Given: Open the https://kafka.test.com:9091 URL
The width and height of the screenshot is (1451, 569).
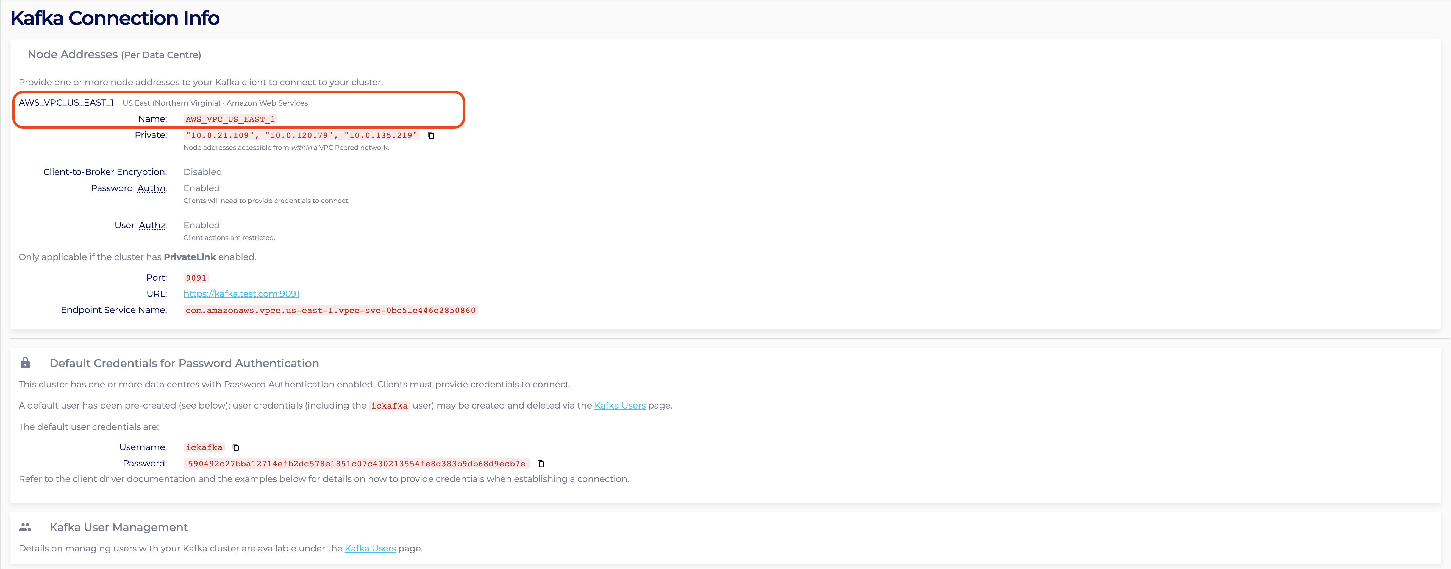Looking at the screenshot, I should pyautogui.click(x=241, y=294).
